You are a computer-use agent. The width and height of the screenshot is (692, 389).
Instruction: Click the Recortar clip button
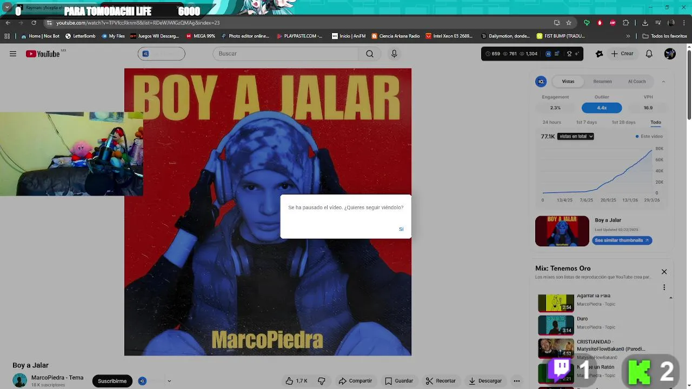441,381
